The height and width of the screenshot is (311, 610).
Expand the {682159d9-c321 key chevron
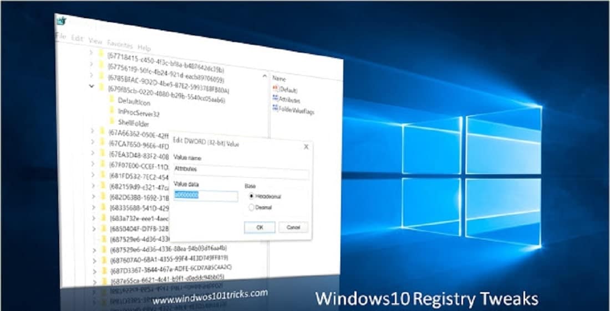pyautogui.click(x=93, y=185)
